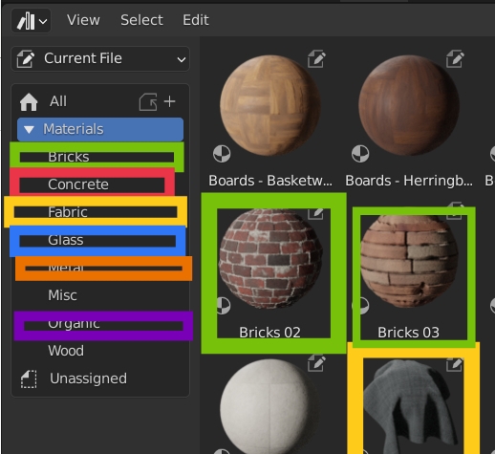
Task: Click material icon on Bricks 03 asset
Action: pyautogui.click(x=362, y=306)
